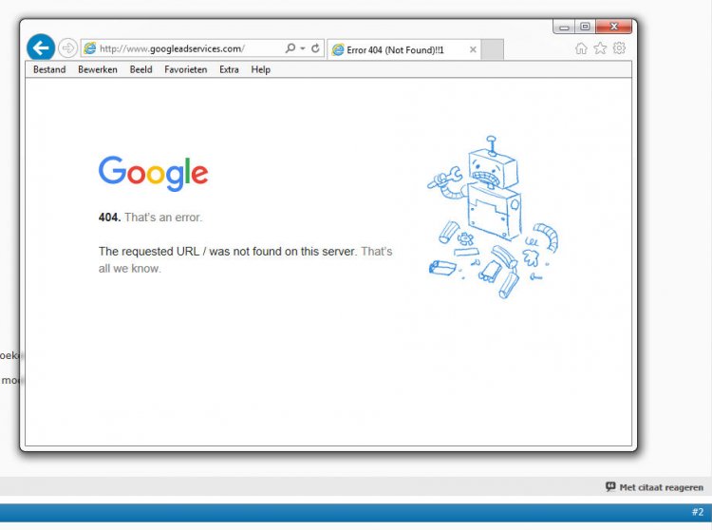Click the broken robot illustration
This screenshot has width=712, height=530.
pyautogui.click(x=493, y=218)
